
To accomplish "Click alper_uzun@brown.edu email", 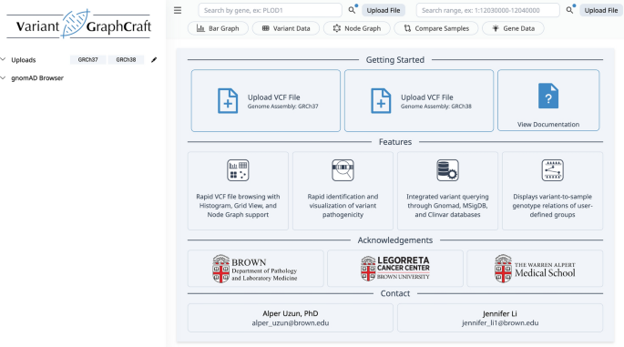I will [x=290, y=323].
